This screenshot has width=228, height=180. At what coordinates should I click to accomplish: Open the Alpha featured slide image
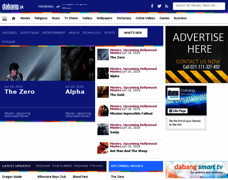(x=78, y=64)
